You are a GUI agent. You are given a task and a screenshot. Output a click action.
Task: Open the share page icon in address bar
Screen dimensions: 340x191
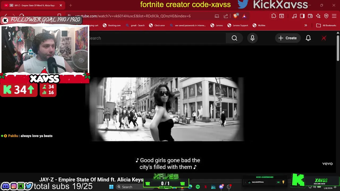[x=226, y=16]
